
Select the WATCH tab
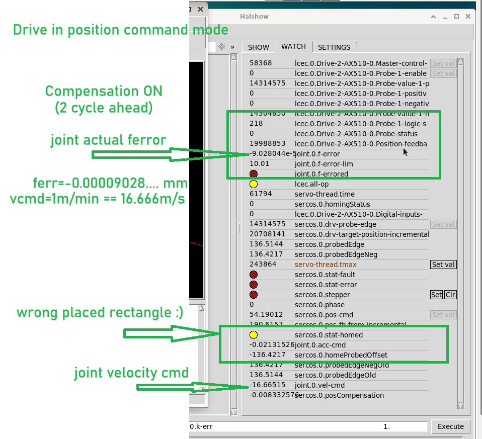click(x=293, y=46)
